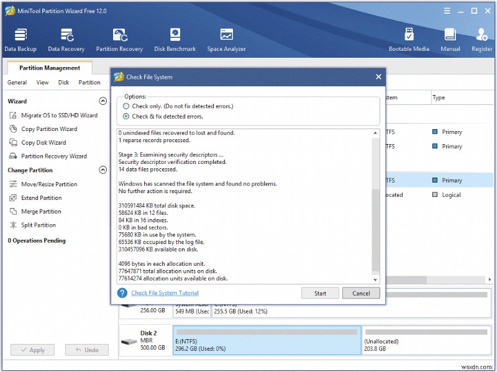Viewport: 497px width, 372px height.
Task: Click the Apply button
Action: coord(32,350)
